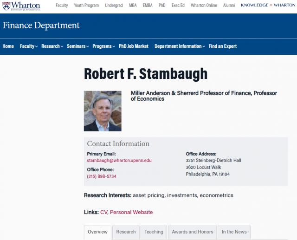
Task: Open Wharton Online in top navigation
Action: pyautogui.click(x=204, y=5)
